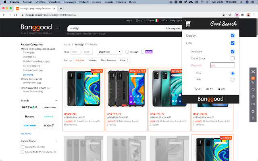
Task: Click the Wi-Fi status icon
Action: pyautogui.click(x=202, y=2)
